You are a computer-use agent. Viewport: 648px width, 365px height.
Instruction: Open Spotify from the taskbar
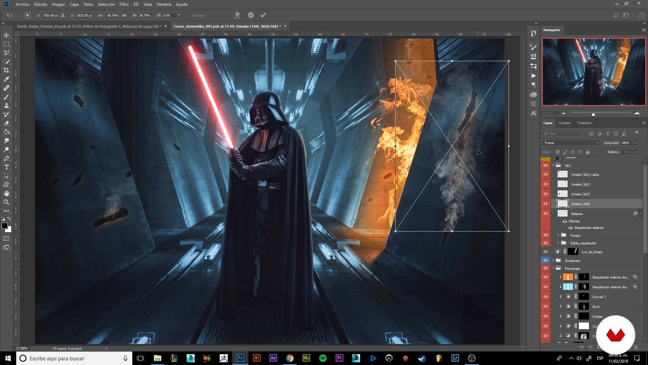(323, 358)
